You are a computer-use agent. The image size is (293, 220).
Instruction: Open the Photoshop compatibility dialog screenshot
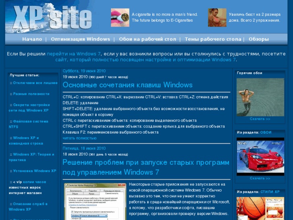(95, 201)
